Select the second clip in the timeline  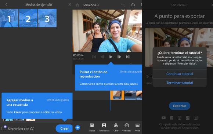(130, 95)
